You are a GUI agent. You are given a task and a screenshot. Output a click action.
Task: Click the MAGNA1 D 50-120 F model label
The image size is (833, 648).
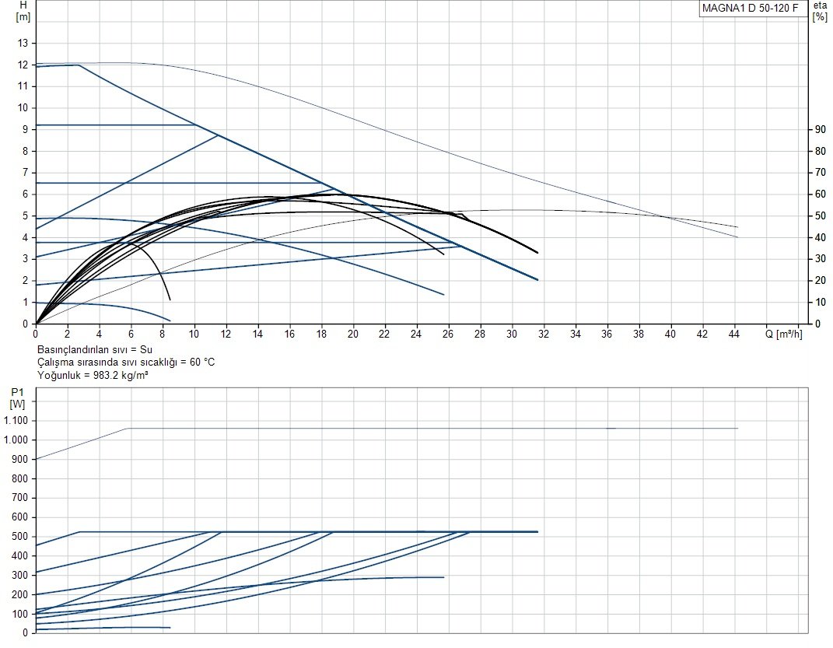(x=750, y=8)
